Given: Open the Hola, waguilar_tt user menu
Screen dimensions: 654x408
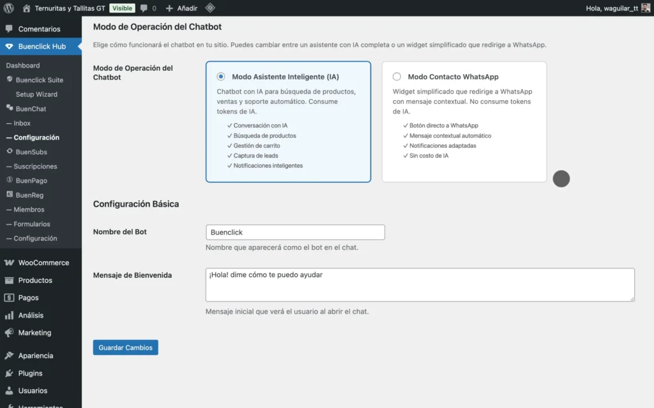Looking at the screenshot, I should (611, 8).
